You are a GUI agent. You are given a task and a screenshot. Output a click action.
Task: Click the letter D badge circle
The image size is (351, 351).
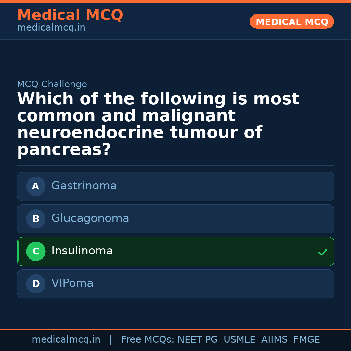tap(36, 284)
